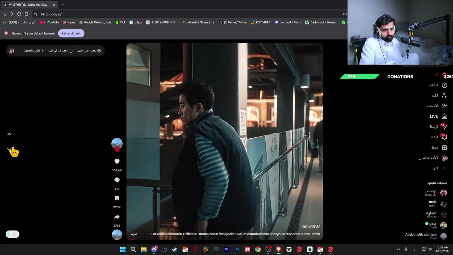Open the Google Drive bookmark
This screenshot has height=255, width=453.
(x=95, y=22)
